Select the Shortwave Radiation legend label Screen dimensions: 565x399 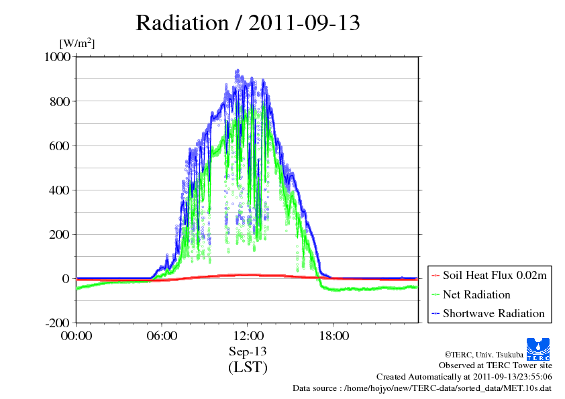(x=493, y=313)
